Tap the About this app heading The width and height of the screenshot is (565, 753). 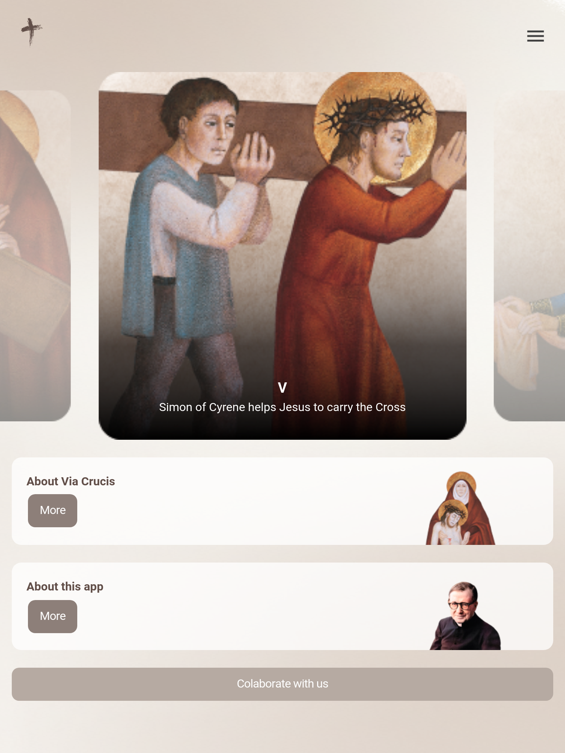pyautogui.click(x=65, y=587)
